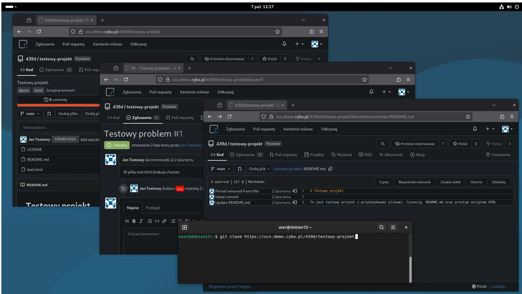Toggle Podgląd preview tab in comment editor
Image resolution: width=522 pixels, height=294 pixels.
click(153, 208)
